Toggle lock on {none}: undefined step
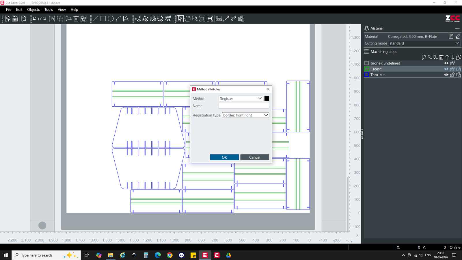 coord(452,63)
